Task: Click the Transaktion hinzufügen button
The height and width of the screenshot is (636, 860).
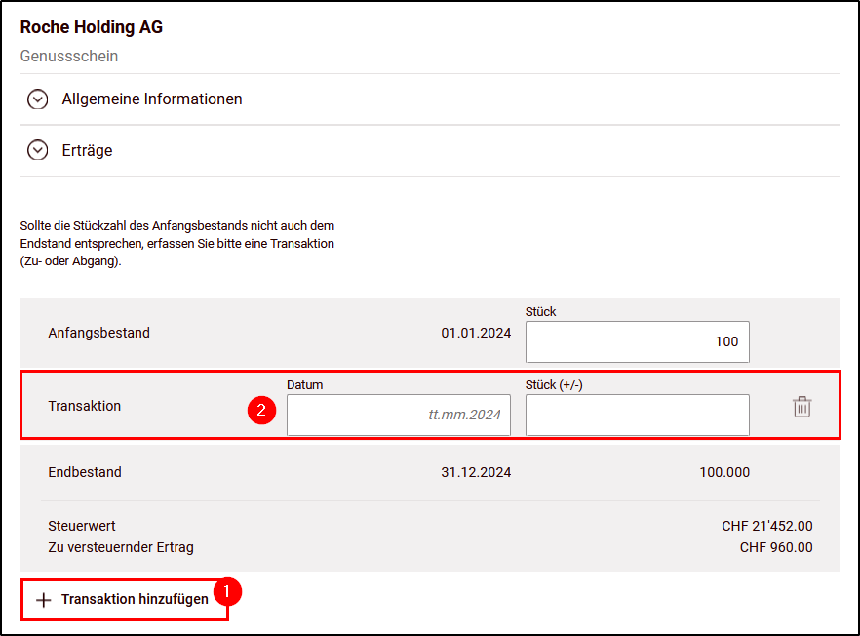Action: point(125,600)
